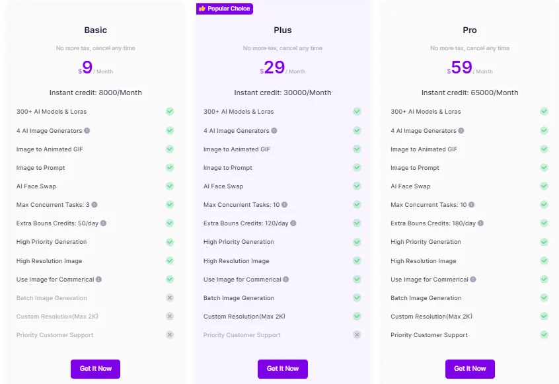This screenshot has height=384, width=559.
Task: Click the Popular Choice badge
Action: [x=225, y=9]
